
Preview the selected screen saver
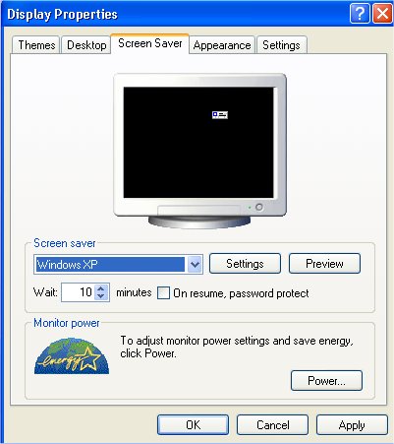coord(324,264)
